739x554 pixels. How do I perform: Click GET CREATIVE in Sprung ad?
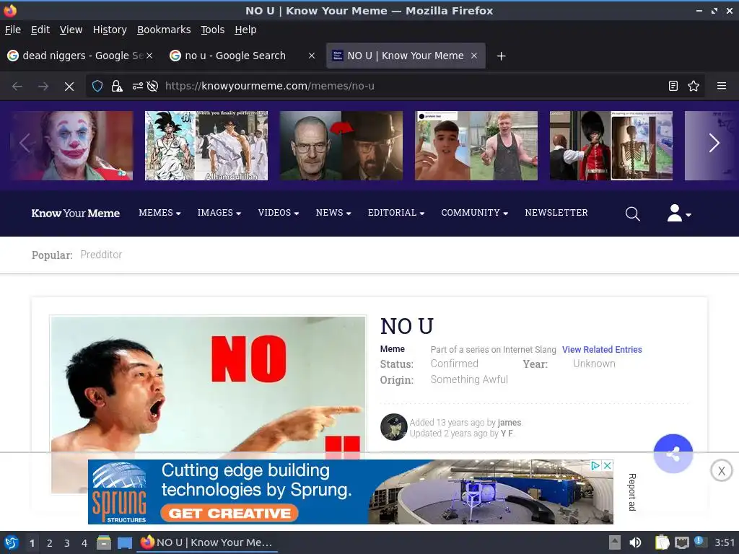(x=229, y=513)
